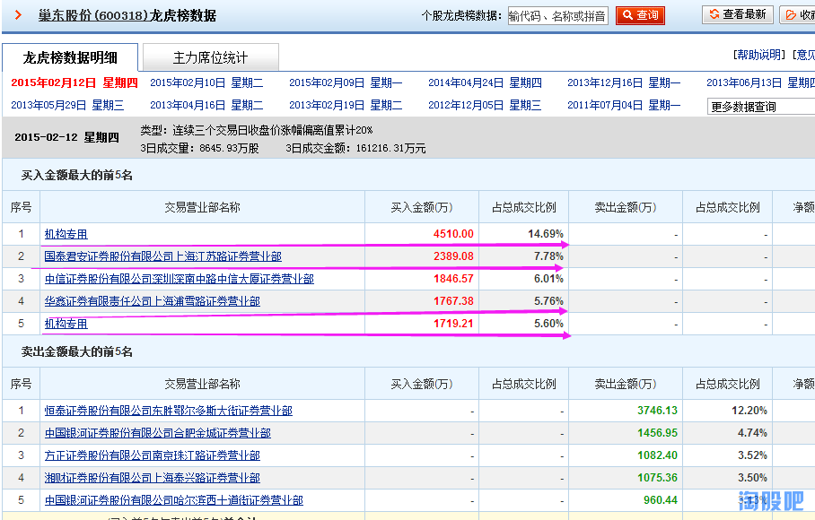Open 中国银河证券合肥金城证券营业部 link
Screen dimensions: 815x520
[x=157, y=433]
